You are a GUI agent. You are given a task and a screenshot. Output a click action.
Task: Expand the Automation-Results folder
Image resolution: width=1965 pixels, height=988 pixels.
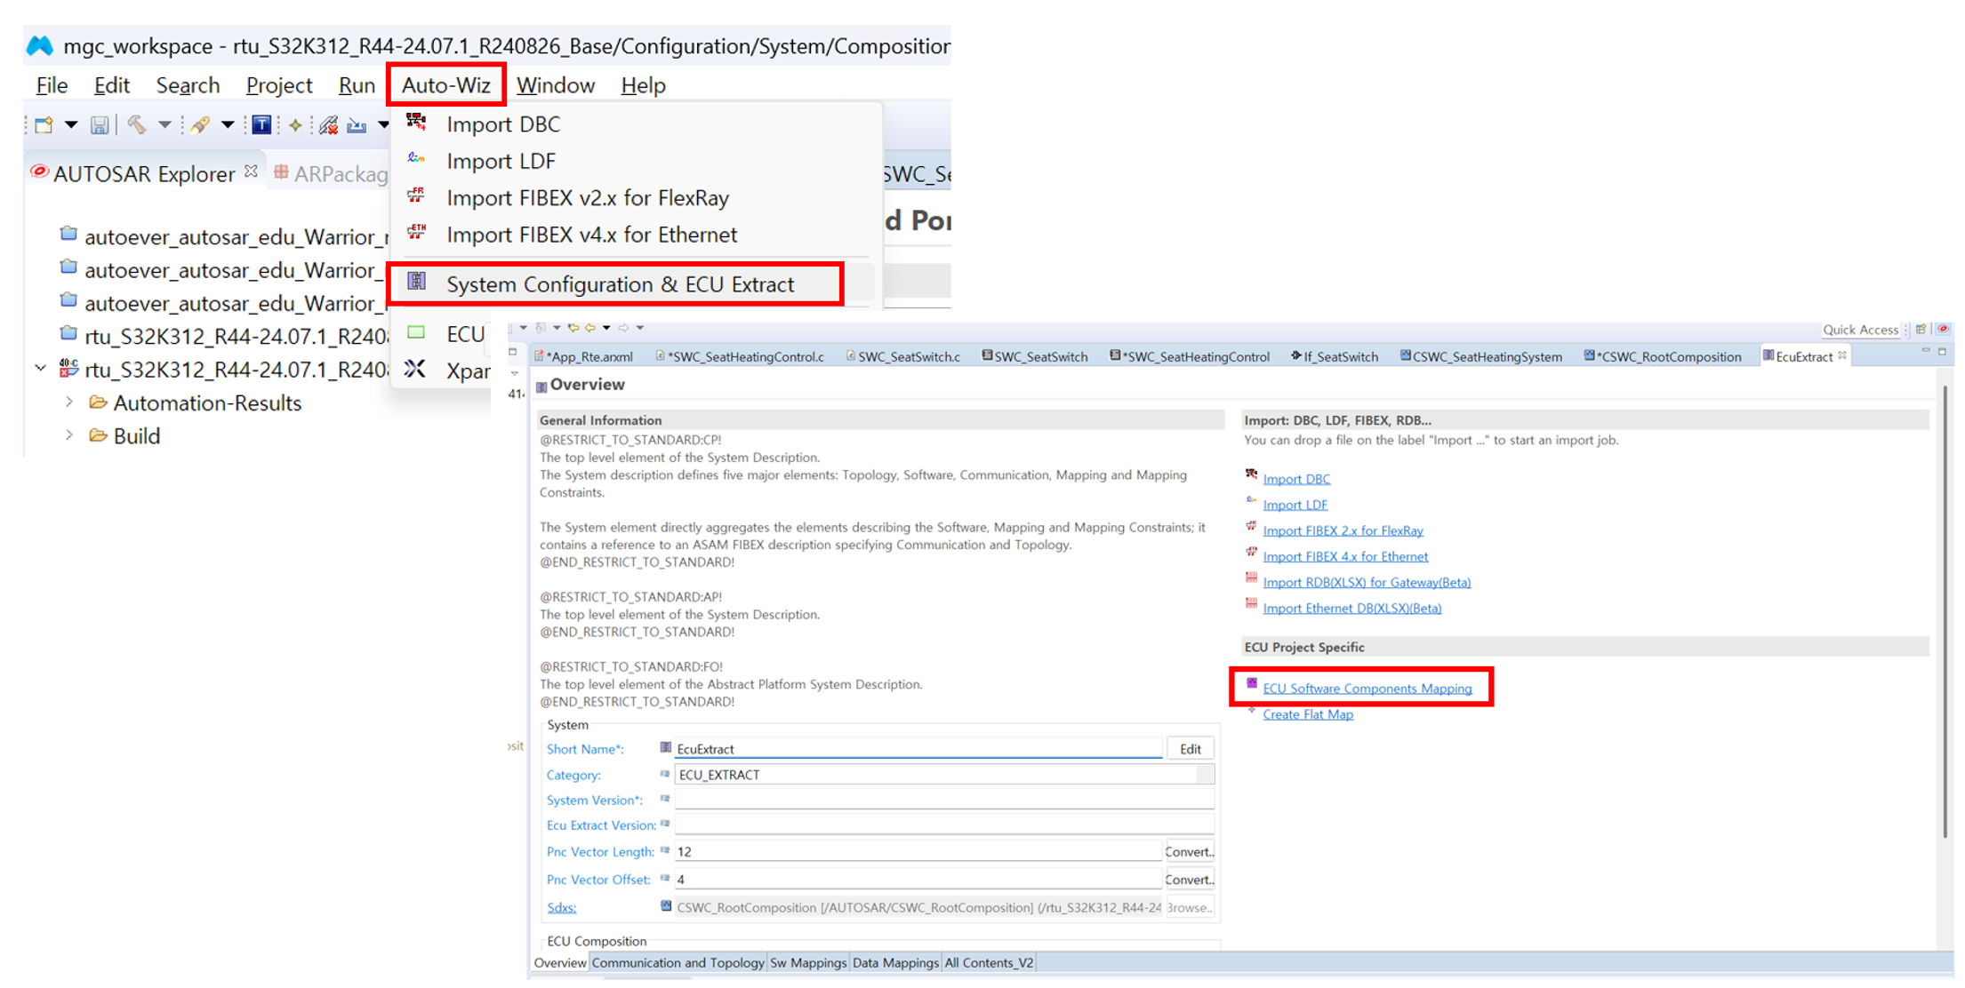69,402
